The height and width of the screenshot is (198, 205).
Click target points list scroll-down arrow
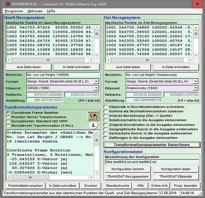[196, 55]
